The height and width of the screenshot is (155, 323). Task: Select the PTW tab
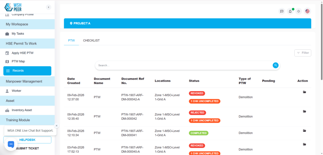point(71,41)
